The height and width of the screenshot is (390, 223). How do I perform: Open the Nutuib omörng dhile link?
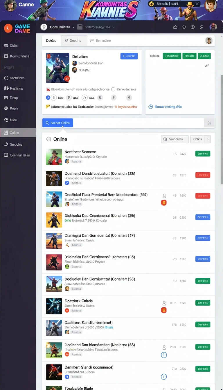click(x=165, y=106)
